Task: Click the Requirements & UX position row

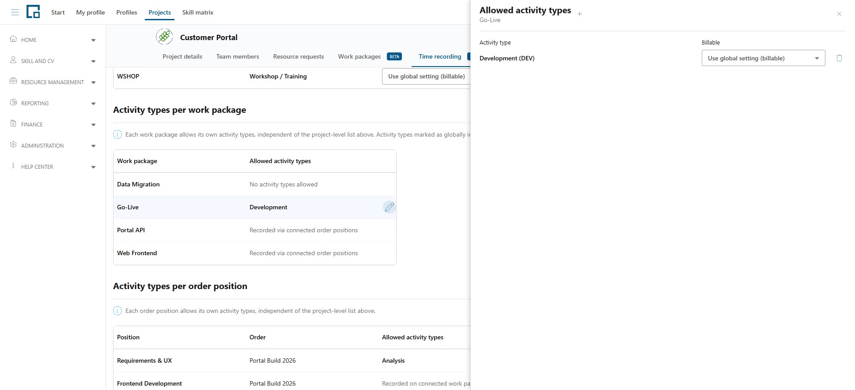Action: (292, 360)
